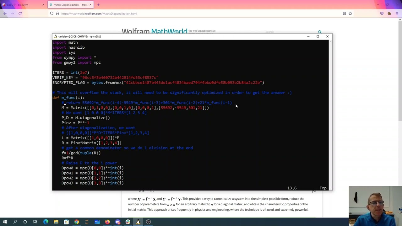Viewport: 402px width, 226px height.
Task: Click the terminal window penguin icon
Action: pos(56,36)
